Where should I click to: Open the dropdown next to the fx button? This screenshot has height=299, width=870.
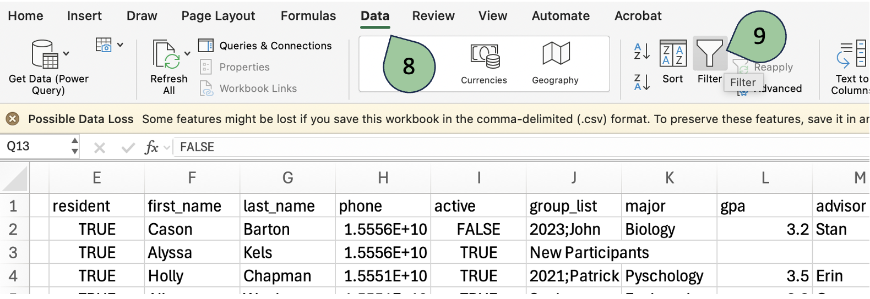(x=167, y=147)
